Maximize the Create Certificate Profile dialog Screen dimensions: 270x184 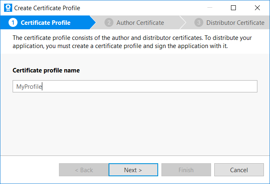233,8
